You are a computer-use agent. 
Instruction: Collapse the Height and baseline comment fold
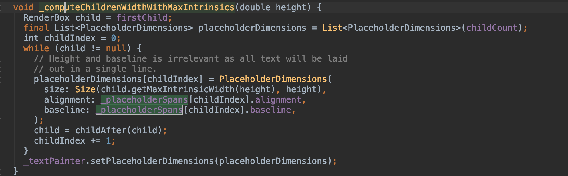coord(1,59)
